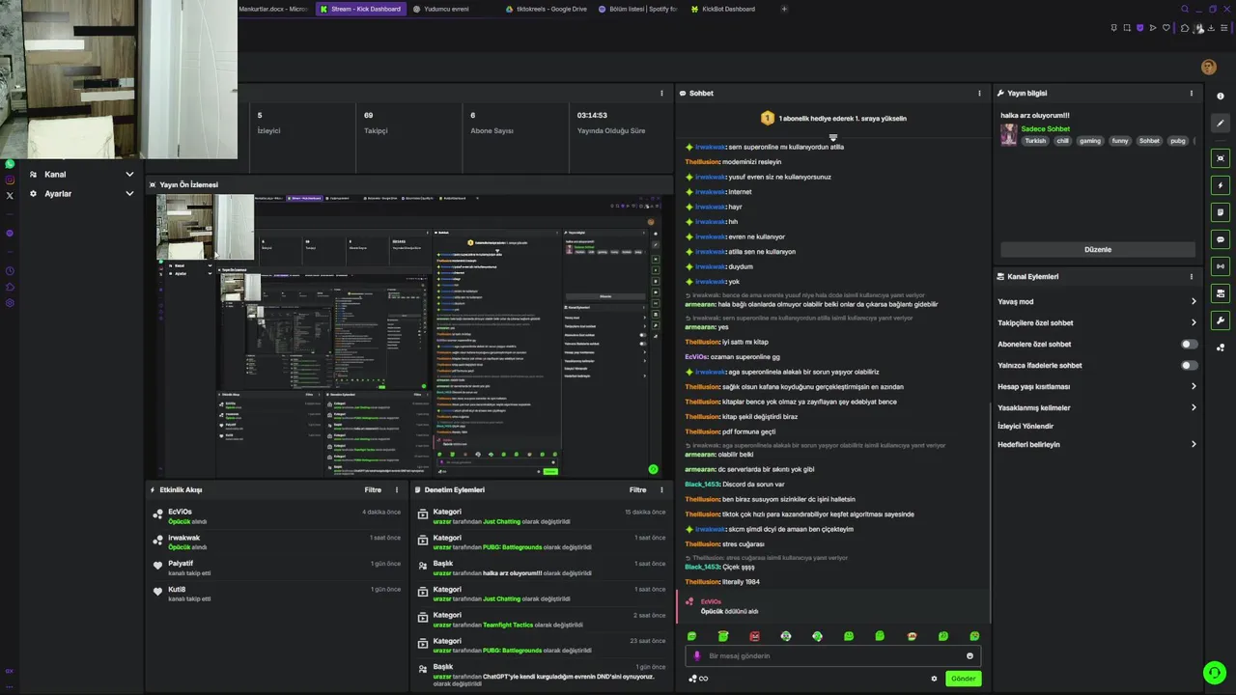Open Sohbet panel three-dot menu
The height and width of the screenshot is (695, 1236).
click(979, 94)
